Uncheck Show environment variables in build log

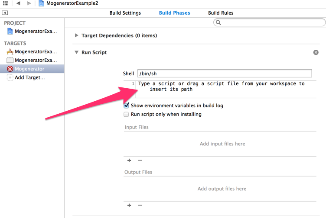(x=127, y=106)
